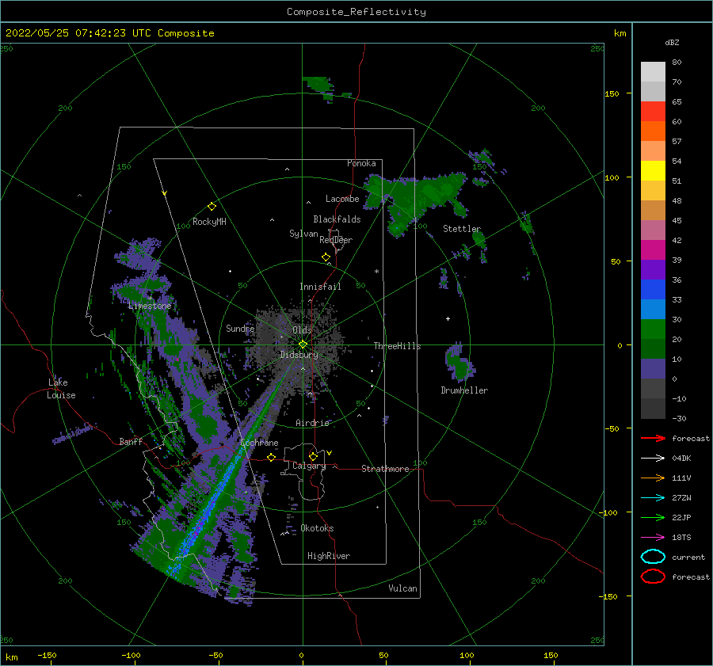This screenshot has height=666, width=713.
Task: Click the Ponoka label
Action: (x=361, y=163)
